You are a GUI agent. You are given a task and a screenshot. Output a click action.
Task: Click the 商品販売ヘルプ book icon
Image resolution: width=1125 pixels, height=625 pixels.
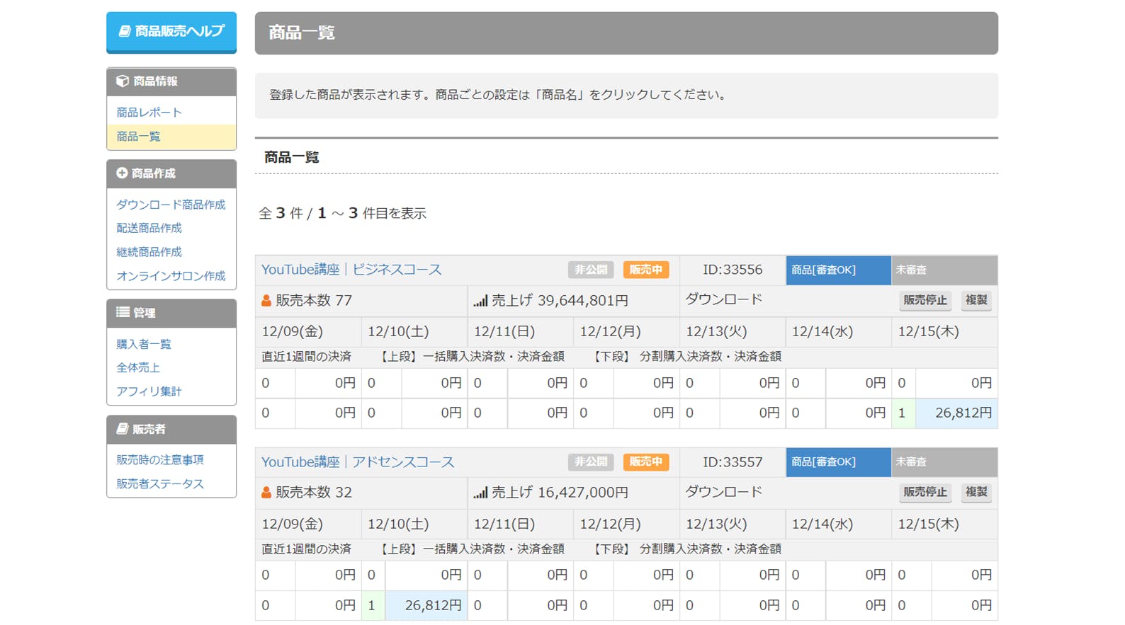[125, 31]
